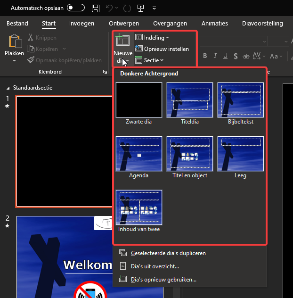
Task: Open the Invoegen ribbon tab
Action: point(81,24)
